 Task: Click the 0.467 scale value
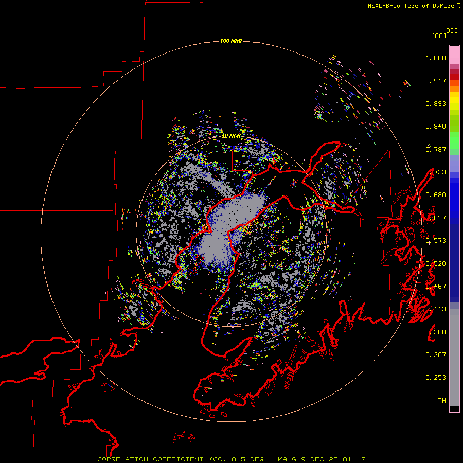(436, 287)
